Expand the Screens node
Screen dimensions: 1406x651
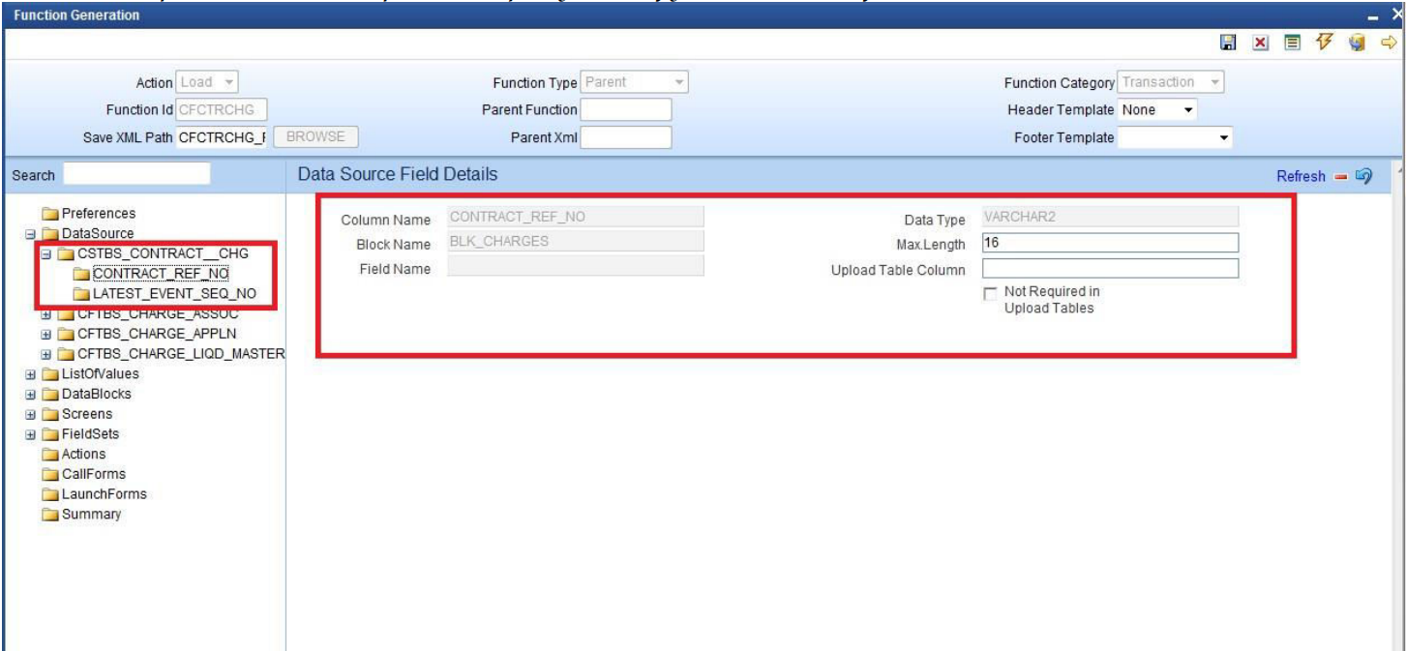pyautogui.click(x=31, y=415)
